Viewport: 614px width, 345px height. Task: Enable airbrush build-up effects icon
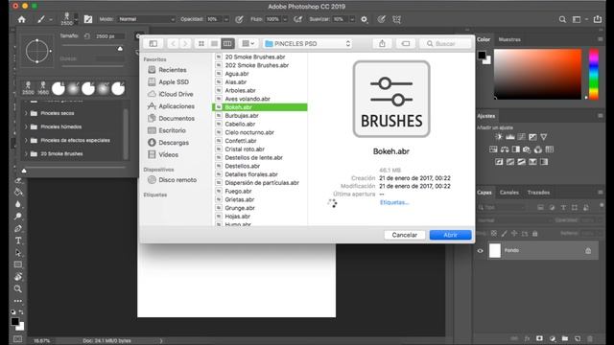pyautogui.click(x=298, y=19)
